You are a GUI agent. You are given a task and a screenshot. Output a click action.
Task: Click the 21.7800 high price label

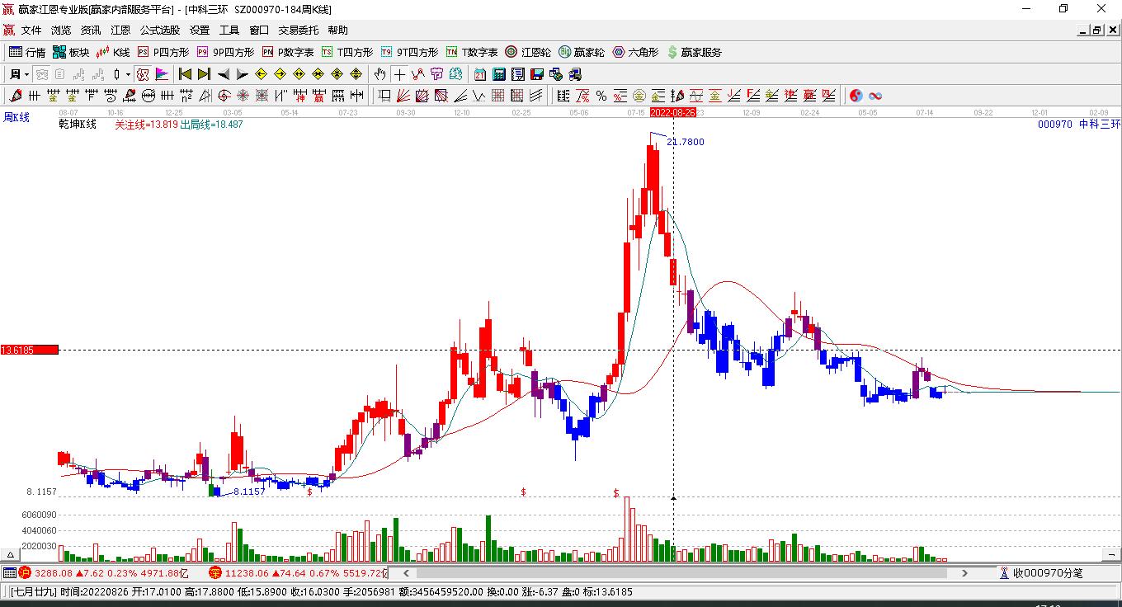(x=686, y=142)
